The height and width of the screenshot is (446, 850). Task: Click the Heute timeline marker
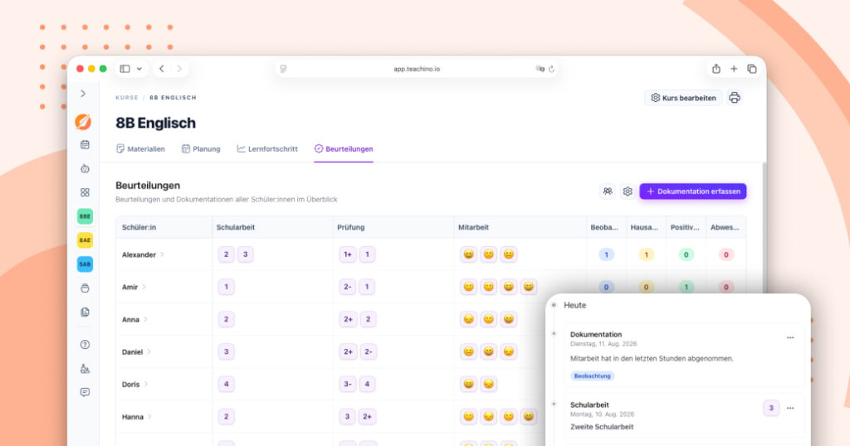point(554,305)
